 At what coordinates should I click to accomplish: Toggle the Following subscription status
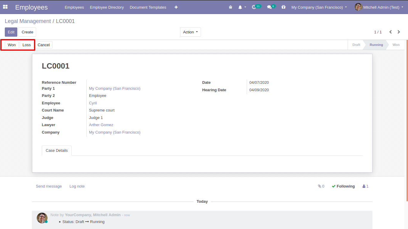[x=343, y=186]
